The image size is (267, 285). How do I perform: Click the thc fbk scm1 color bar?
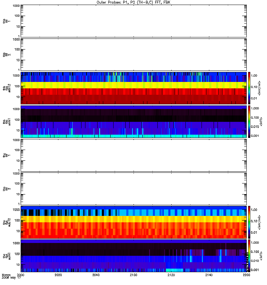[249, 256]
